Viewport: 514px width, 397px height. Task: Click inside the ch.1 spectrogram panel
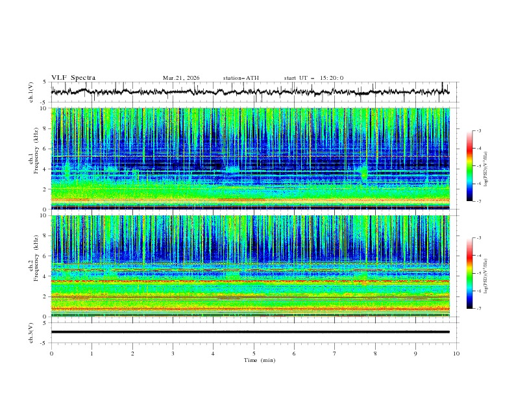click(250, 158)
